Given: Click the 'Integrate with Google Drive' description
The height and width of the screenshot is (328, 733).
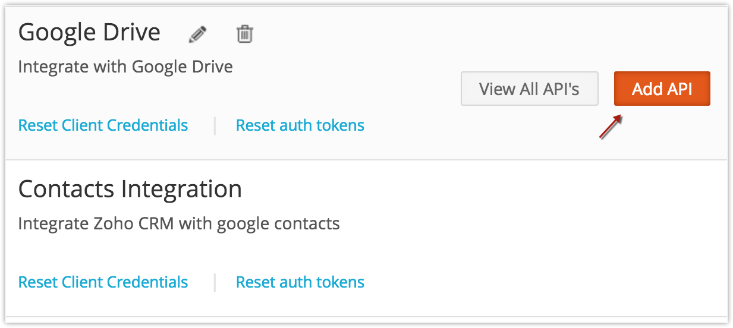Looking at the screenshot, I should [125, 66].
